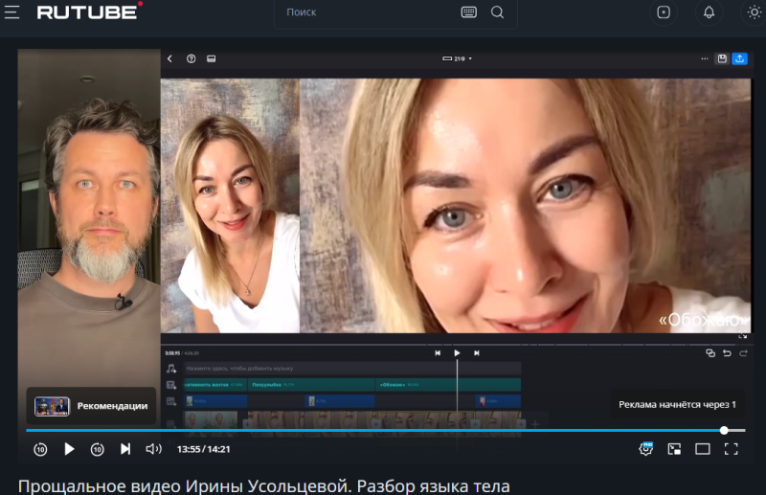This screenshot has height=495, width=766.
Task: Enable picture-in-picture mode
Action: [674, 449]
